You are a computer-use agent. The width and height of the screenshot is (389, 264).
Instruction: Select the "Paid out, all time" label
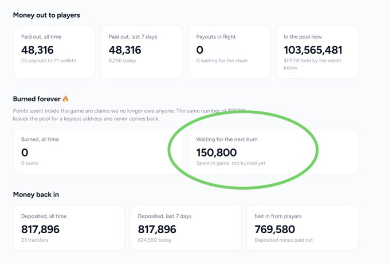(x=41, y=37)
